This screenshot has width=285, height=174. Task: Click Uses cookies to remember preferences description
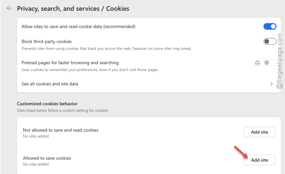coord(90,70)
